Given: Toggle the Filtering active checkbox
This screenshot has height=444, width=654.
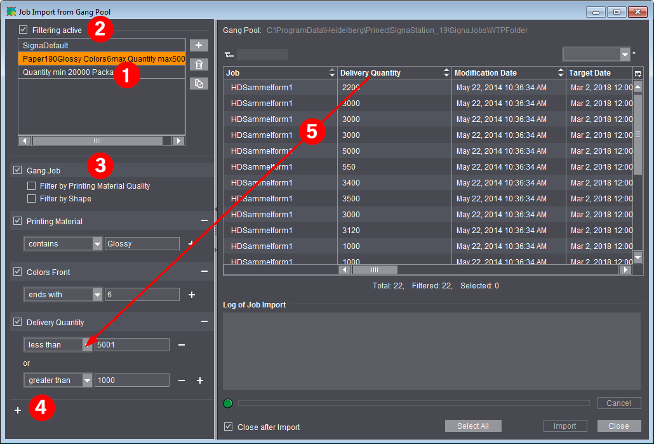Looking at the screenshot, I should point(23,30).
